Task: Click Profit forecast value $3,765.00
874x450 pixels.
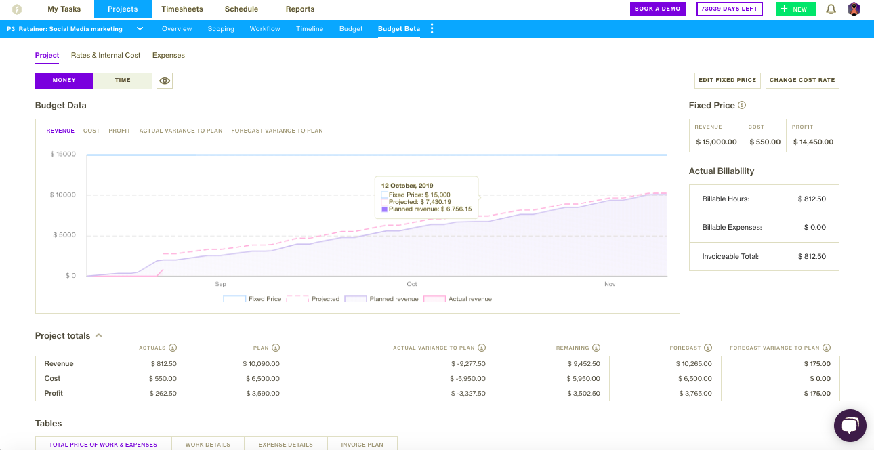Action: pyautogui.click(x=694, y=394)
